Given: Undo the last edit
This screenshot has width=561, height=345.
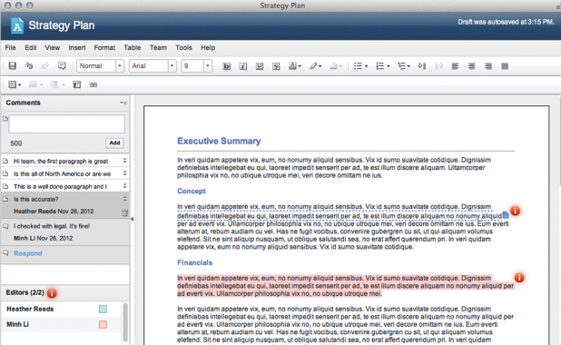Looking at the screenshot, I should [x=29, y=66].
